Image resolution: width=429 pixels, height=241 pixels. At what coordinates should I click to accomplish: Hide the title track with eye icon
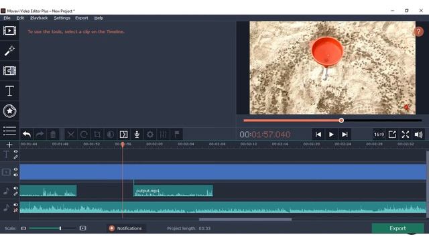pos(15,151)
